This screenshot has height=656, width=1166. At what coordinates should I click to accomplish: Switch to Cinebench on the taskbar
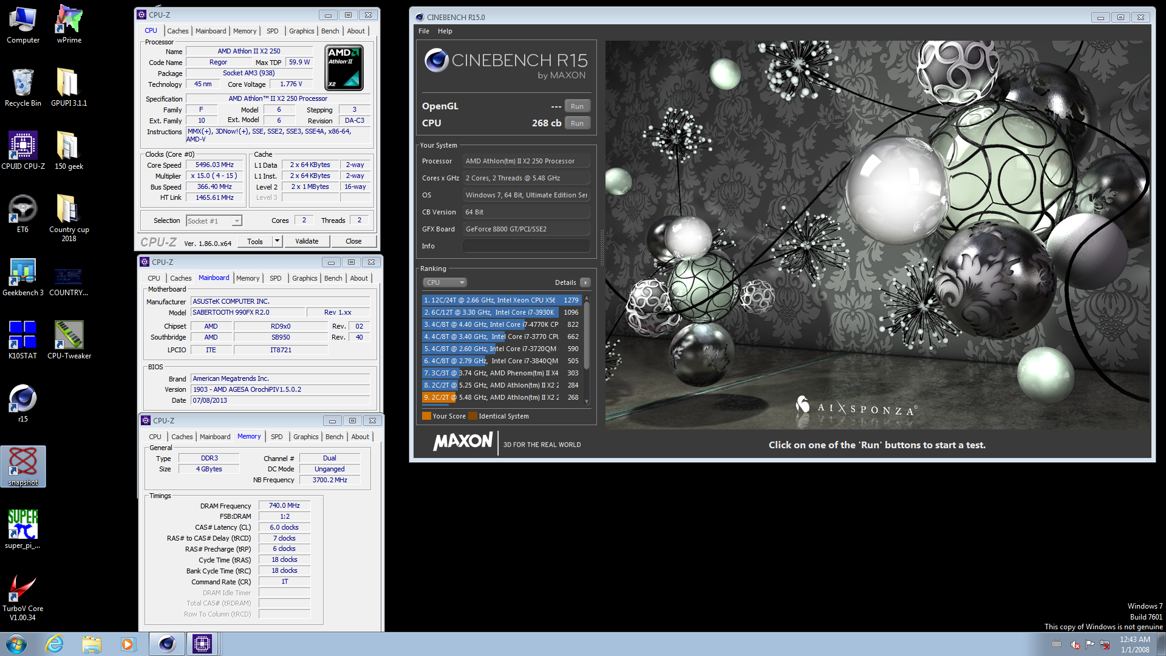pyautogui.click(x=167, y=644)
